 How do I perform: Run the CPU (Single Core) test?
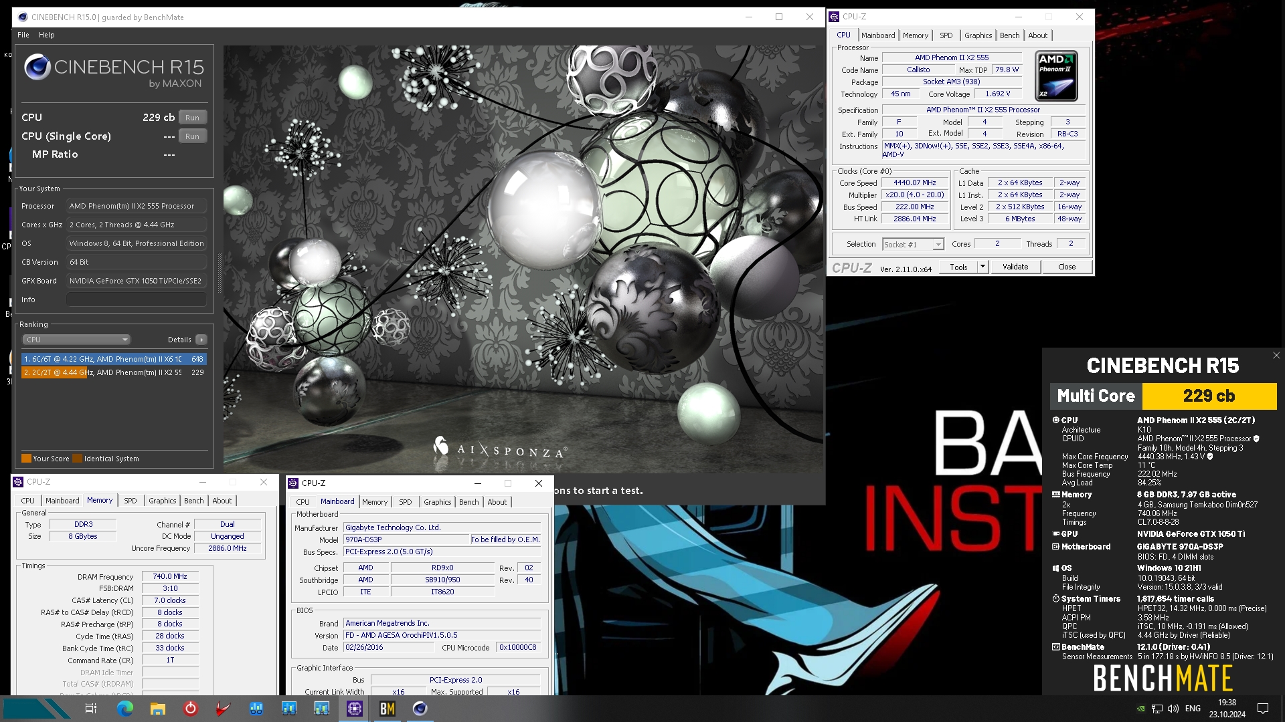(x=192, y=136)
